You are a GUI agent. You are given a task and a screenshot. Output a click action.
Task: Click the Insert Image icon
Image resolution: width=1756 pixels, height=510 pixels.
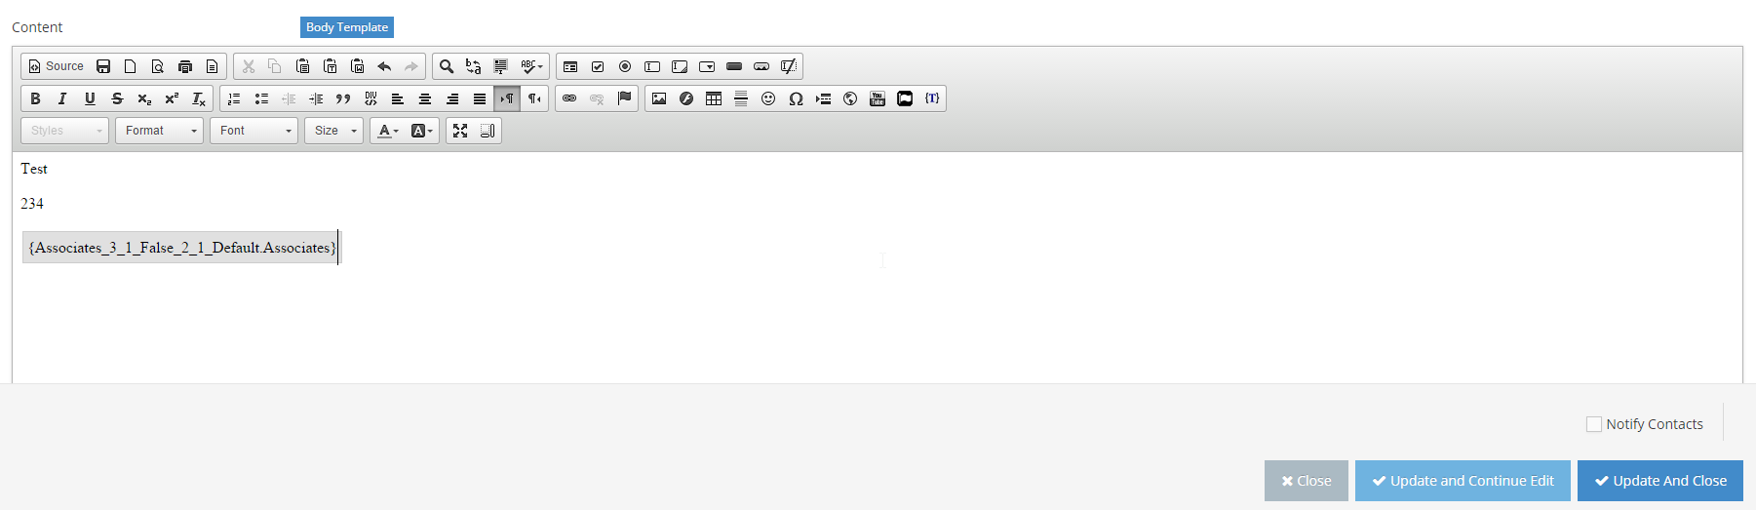659,98
